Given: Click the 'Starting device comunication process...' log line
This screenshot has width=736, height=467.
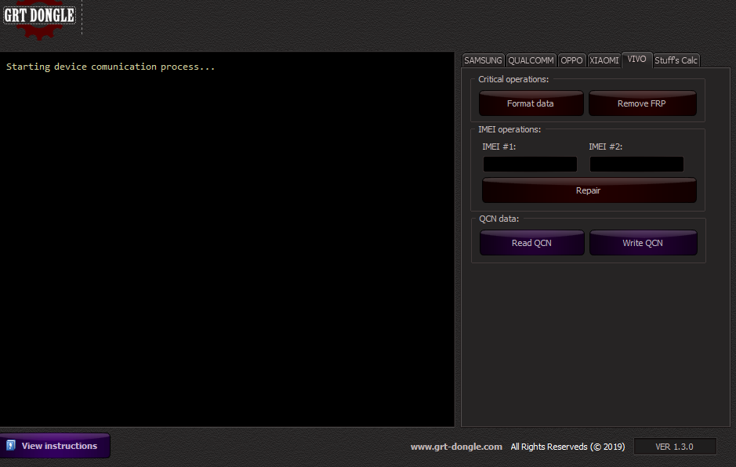Looking at the screenshot, I should tap(111, 67).
